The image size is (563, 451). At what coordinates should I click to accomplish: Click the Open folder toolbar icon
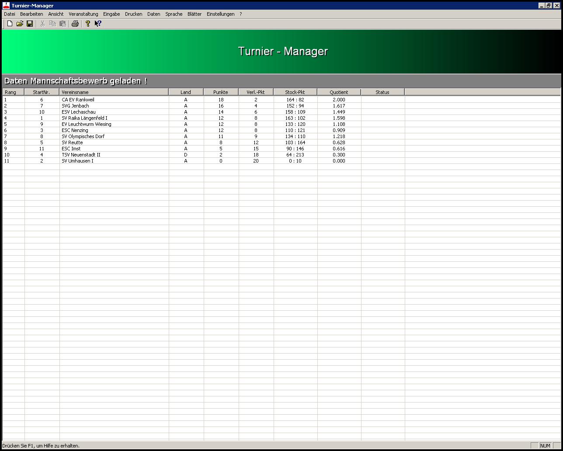click(x=20, y=24)
